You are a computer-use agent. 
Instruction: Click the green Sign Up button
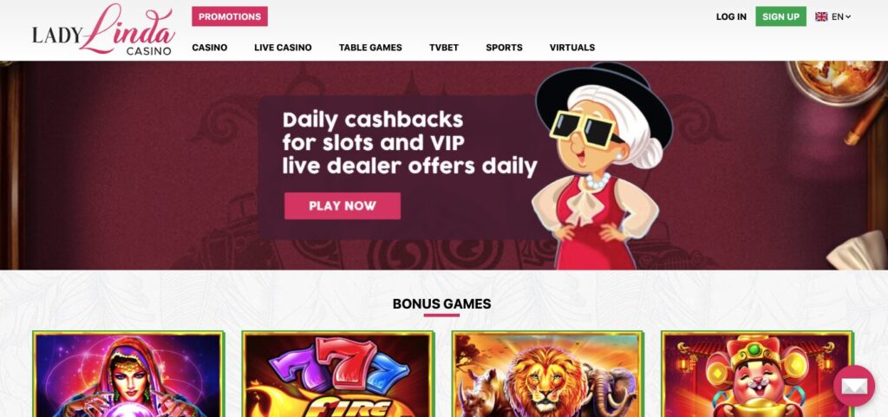point(780,16)
